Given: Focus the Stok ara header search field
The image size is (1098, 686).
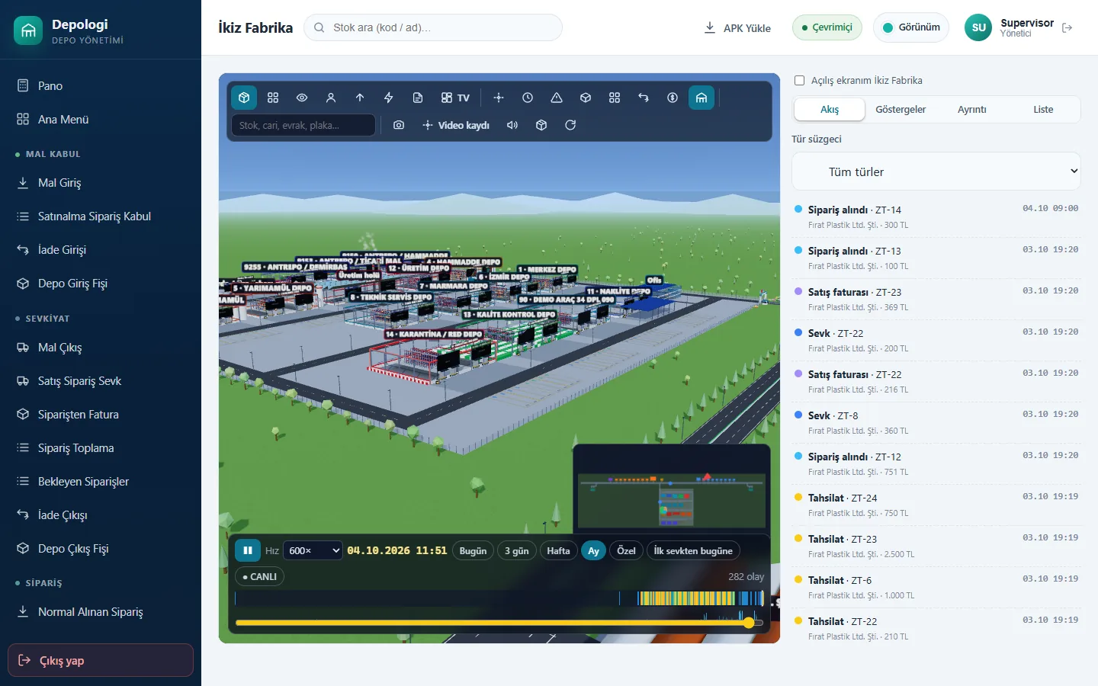Looking at the screenshot, I should 433,27.
